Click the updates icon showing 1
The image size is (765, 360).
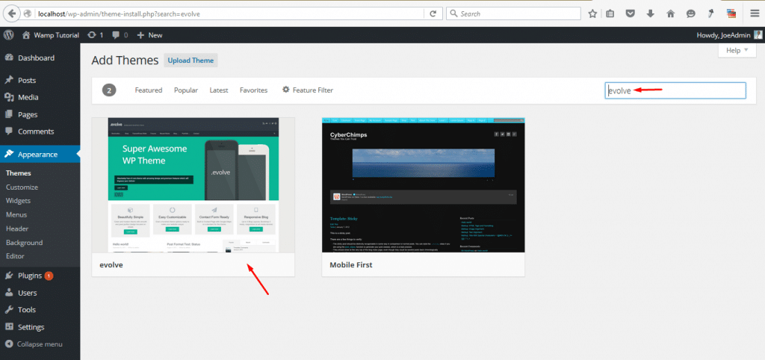click(x=95, y=35)
